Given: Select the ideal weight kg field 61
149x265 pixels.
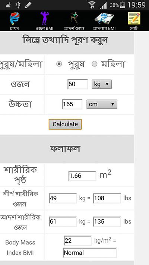Looking at the screenshot, I should coord(63,221).
